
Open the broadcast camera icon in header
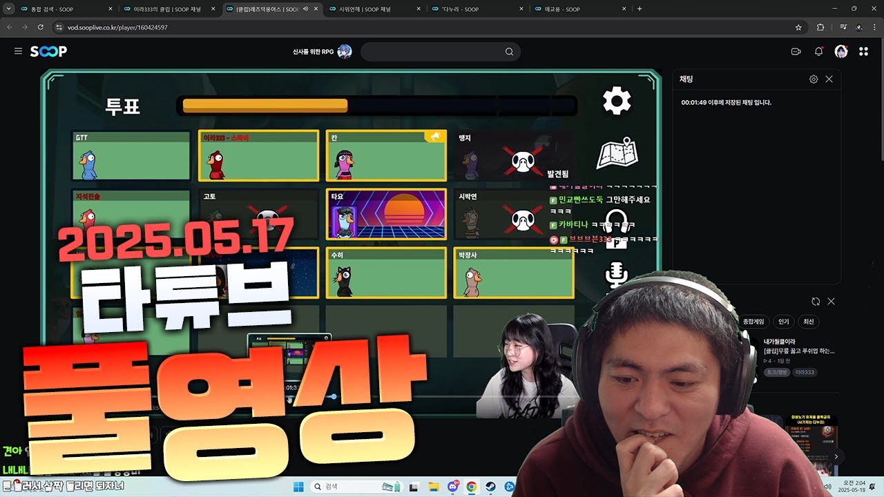pos(796,51)
